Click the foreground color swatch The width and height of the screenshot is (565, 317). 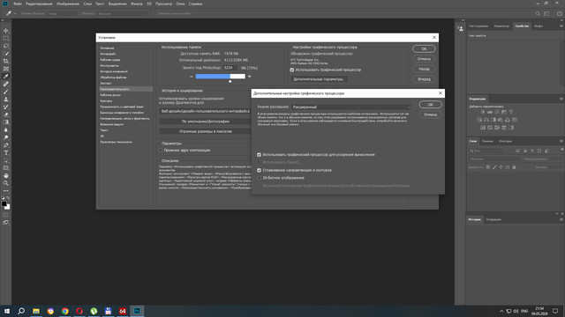(4, 204)
